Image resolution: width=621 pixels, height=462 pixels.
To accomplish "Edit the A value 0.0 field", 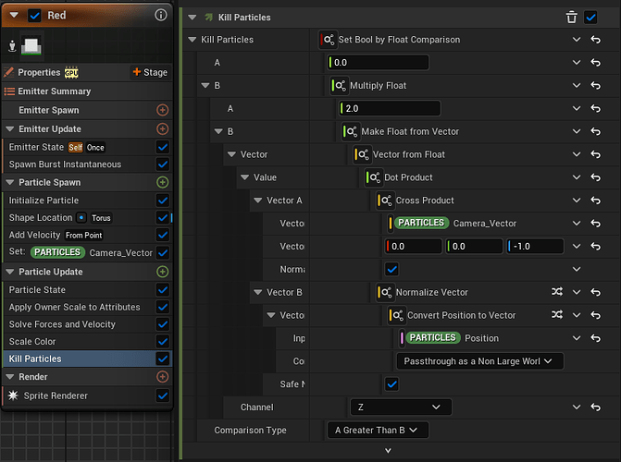I will [378, 63].
